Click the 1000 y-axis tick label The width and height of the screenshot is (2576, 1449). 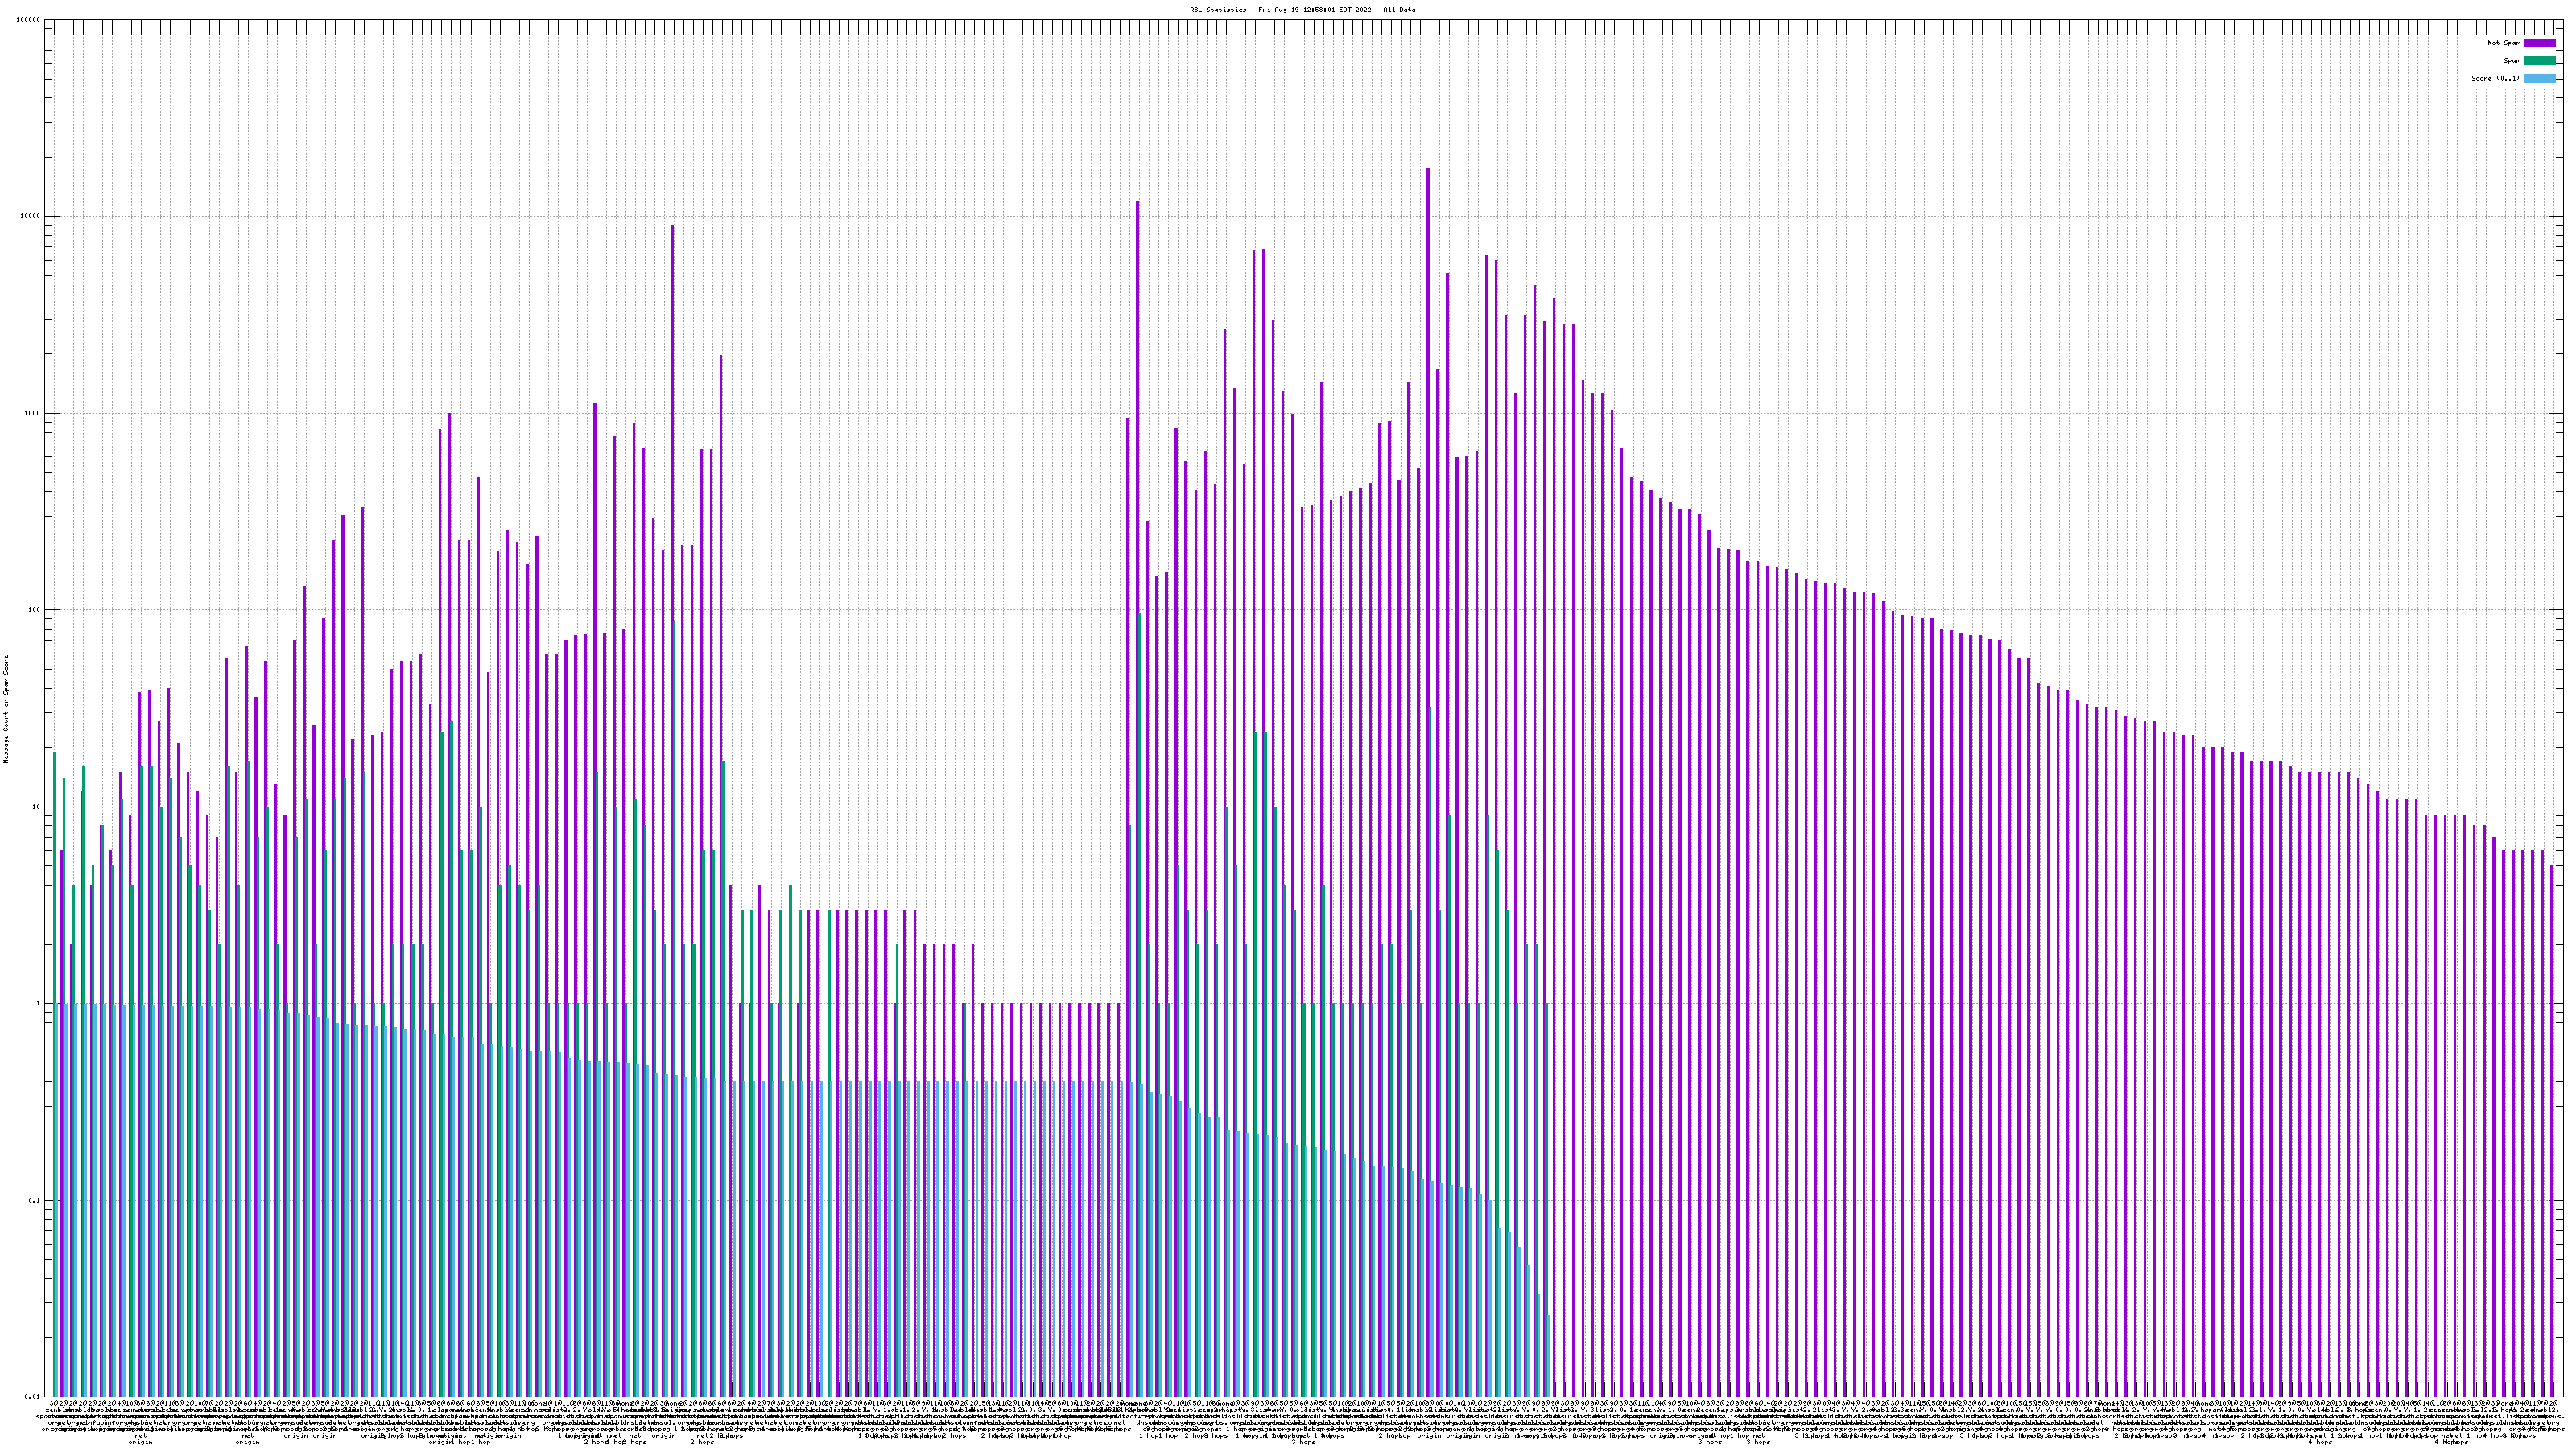tap(33, 414)
